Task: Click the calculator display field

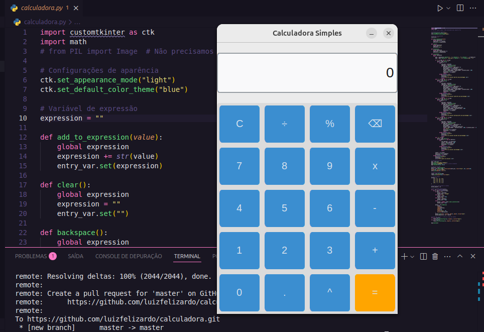Action: [x=307, y=73]
